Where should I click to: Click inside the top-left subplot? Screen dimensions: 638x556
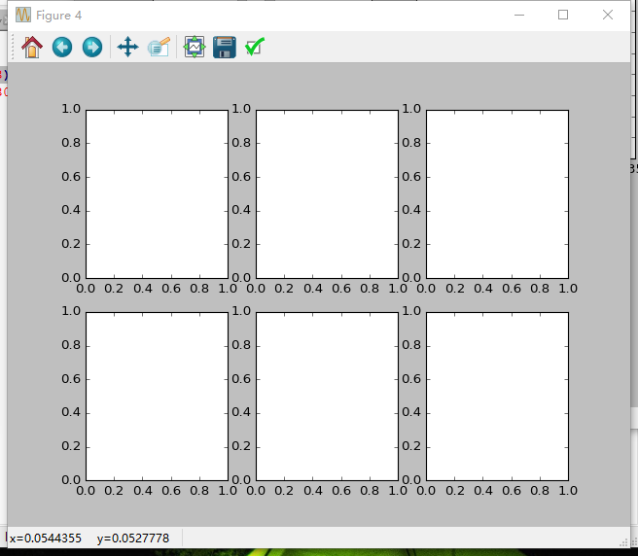[157, 194]
